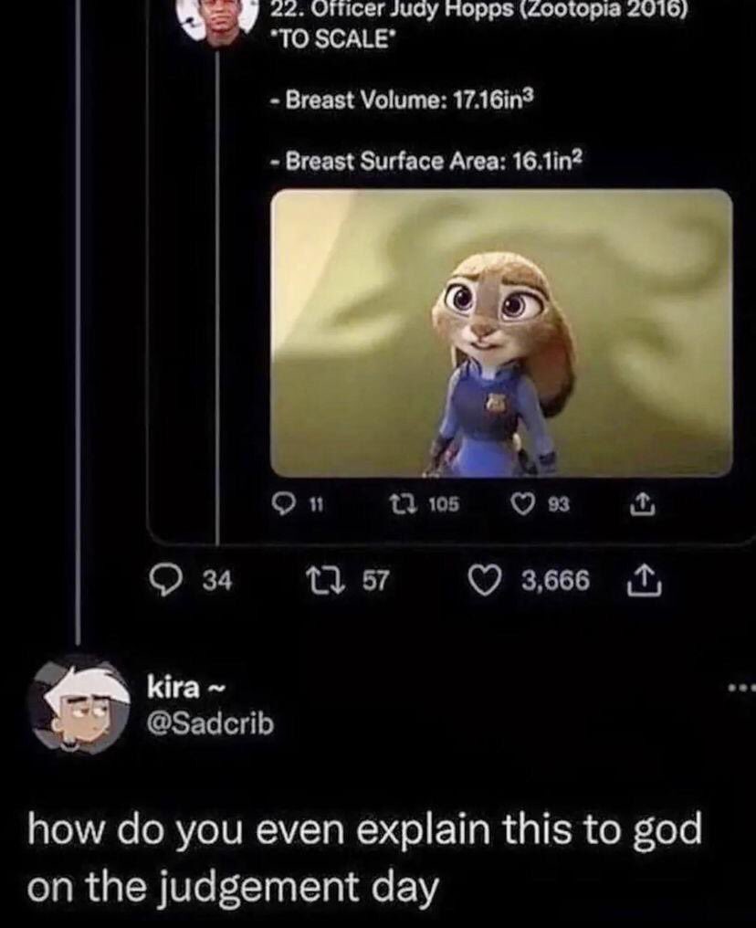Share the quoted tweet via upload icon
Image resolution: width=756 pixels, height=928 pixels.
tap(642, 504)
